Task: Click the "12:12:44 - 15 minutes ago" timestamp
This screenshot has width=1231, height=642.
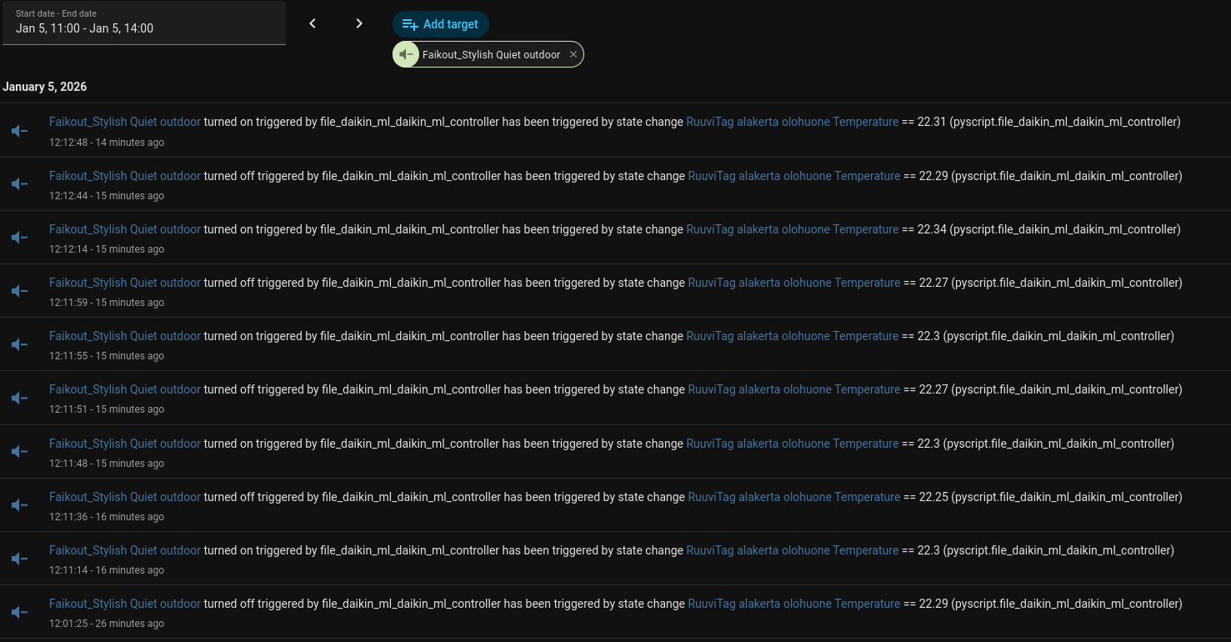Action: point(107,196)
